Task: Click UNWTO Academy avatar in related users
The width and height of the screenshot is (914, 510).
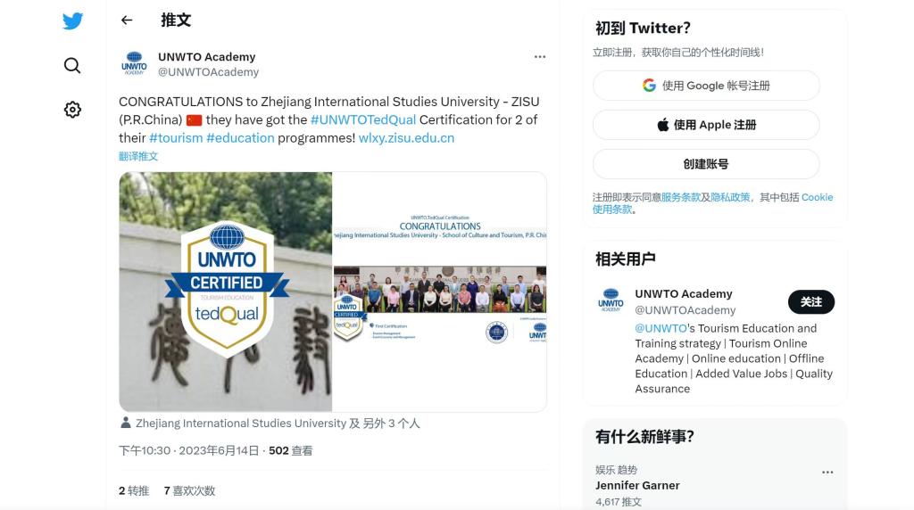Action: pos(611,300)
